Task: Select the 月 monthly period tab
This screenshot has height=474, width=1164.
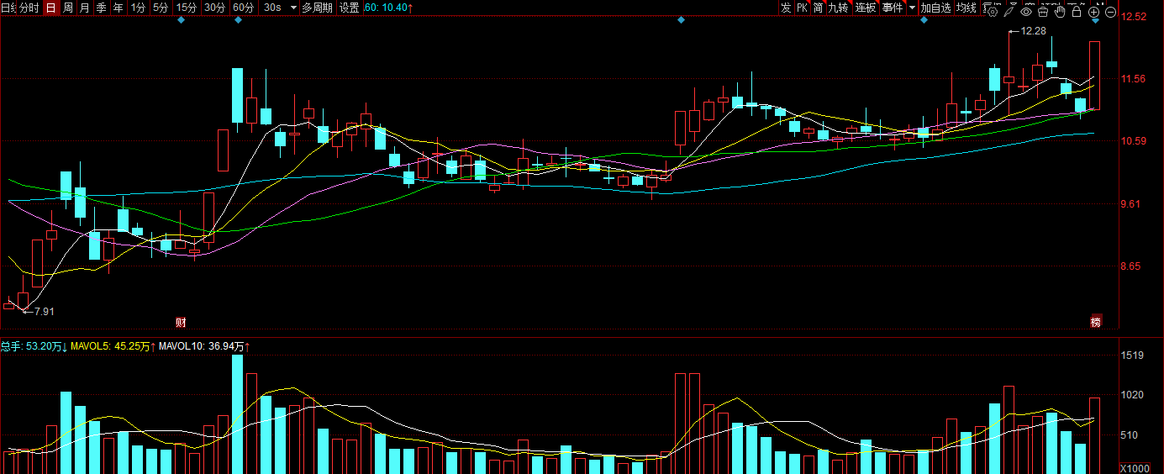Action: point(84,8)
